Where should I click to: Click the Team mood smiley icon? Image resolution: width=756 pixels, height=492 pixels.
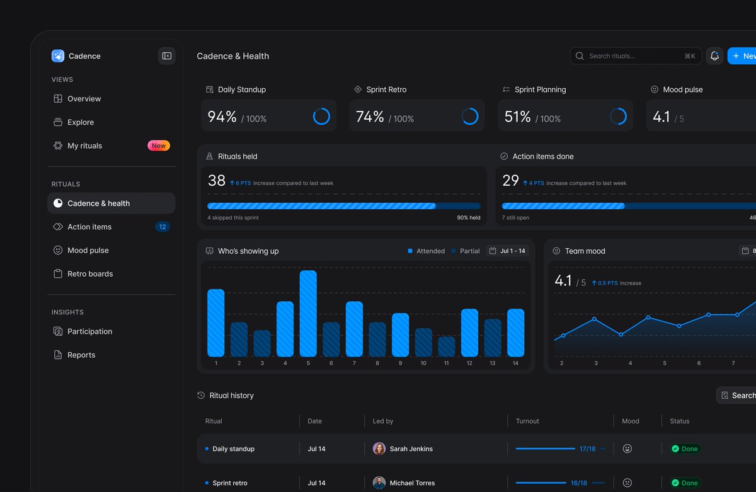click(x=556, y=251)
